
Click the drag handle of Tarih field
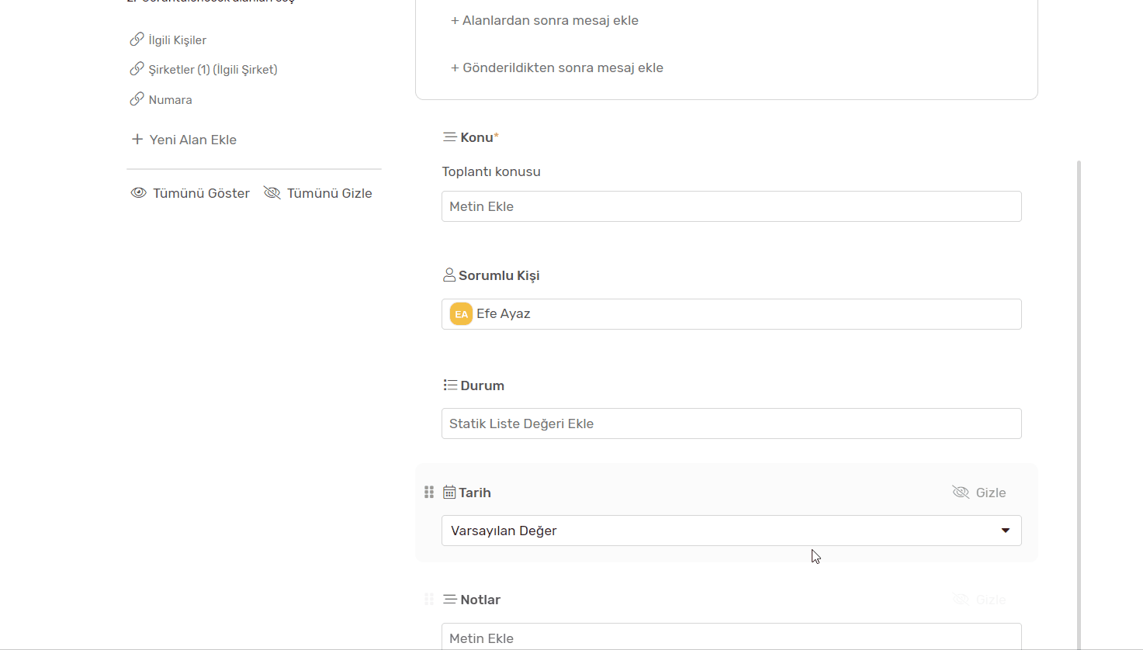click(x=429, y=492)
